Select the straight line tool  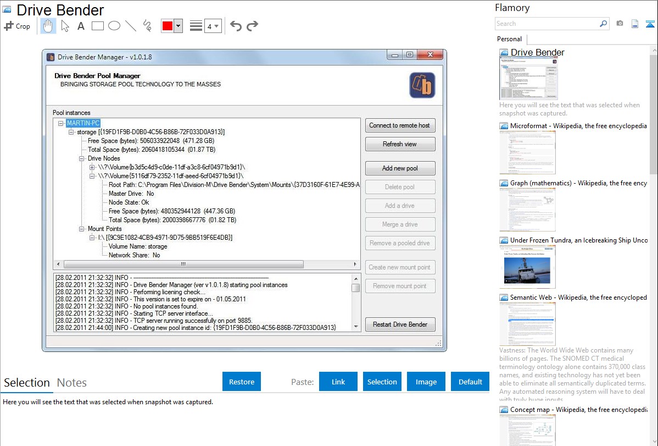click(x=131, y=26)
